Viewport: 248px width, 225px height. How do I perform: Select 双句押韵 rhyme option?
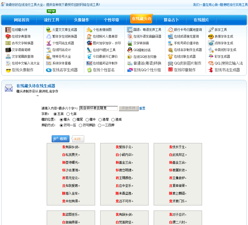click(80, 125)
